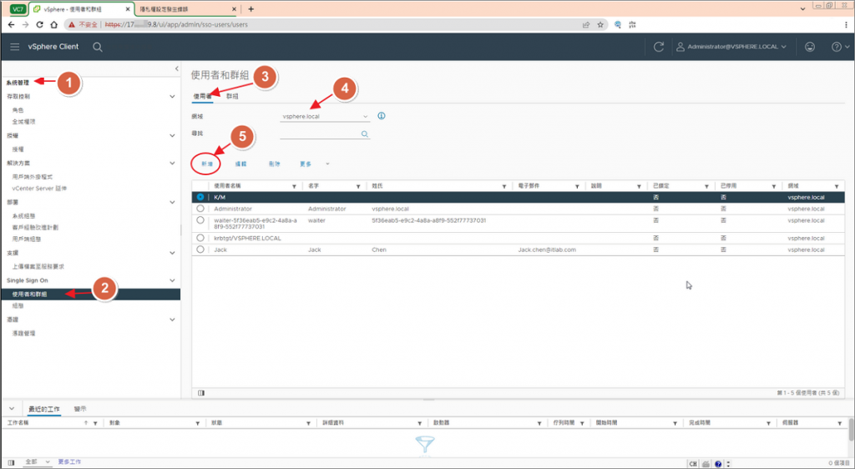Open the vSphere Client hamburger menu

pyautogui.click(x=15, y=47)
